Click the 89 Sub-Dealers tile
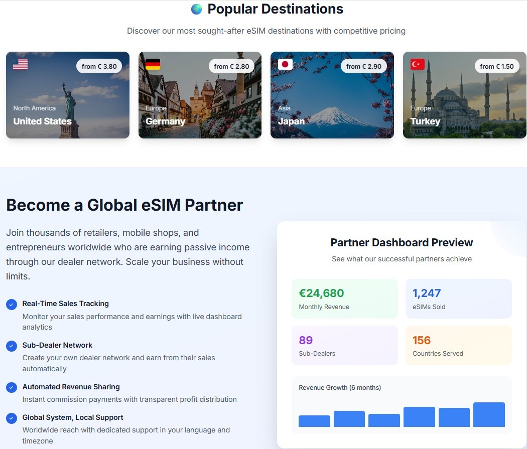Screen dimensions: 527x449 click(x=344, y=346)
